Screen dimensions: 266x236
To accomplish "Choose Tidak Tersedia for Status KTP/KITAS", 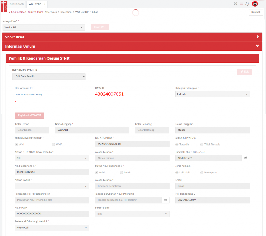I will pyautogui.click(x=202, y=145).
